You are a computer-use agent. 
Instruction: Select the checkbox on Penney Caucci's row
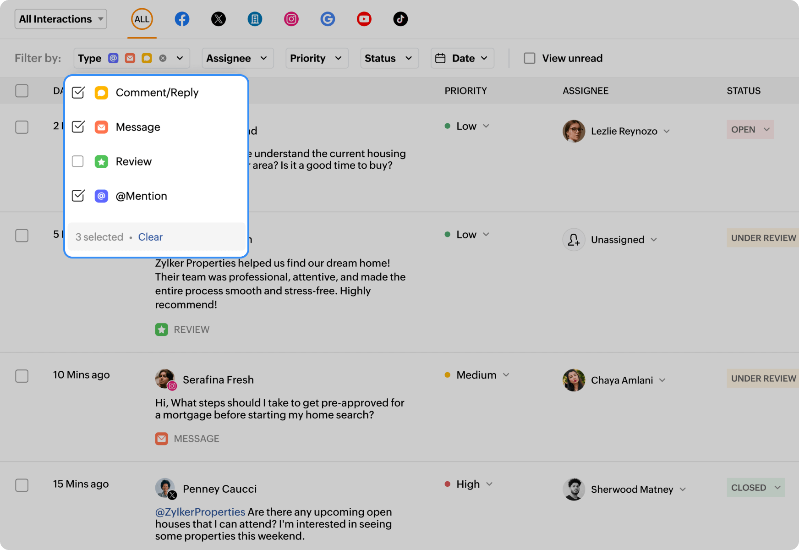pyautogui.click(x=22, y=485)
